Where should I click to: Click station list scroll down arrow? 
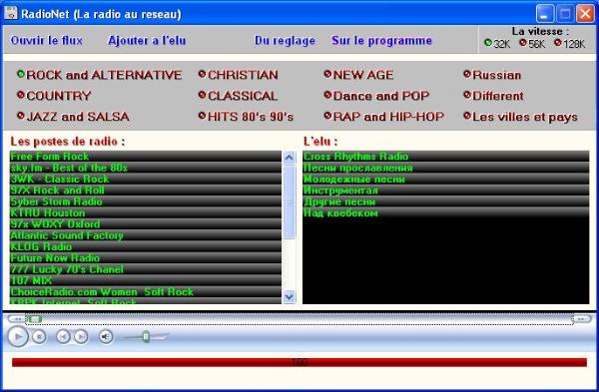[x=290, y=296]
